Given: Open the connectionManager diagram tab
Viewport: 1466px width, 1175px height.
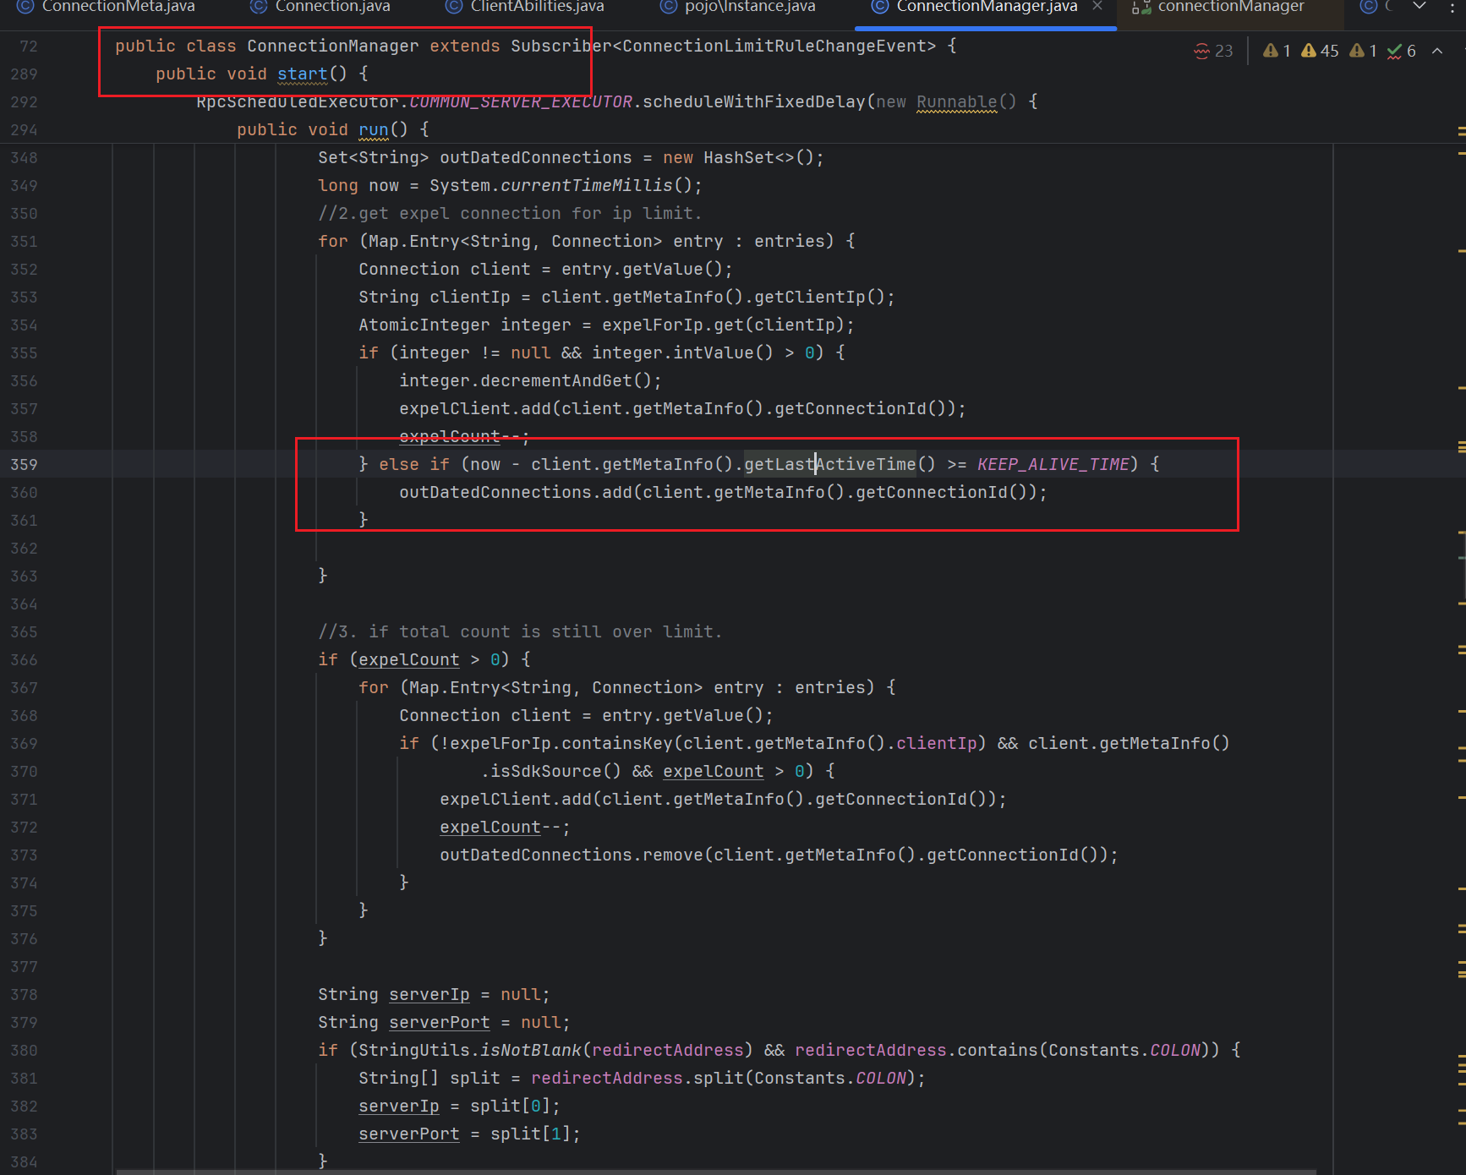Looking at the screenshot, I should (x=1230, y=7).
